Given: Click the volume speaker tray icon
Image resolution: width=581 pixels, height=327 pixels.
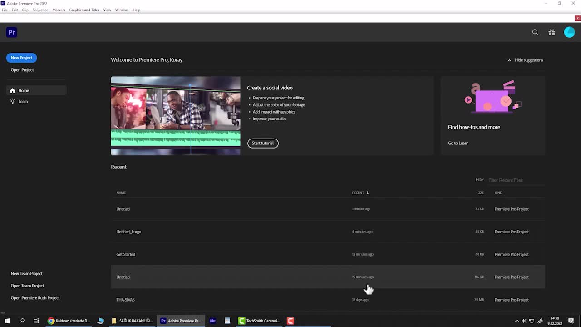Looking at the screenshot, I should pyautogui.click(x=524, y=321).
